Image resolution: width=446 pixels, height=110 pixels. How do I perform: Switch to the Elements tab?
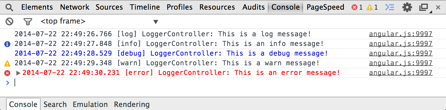(x=37, y=7)
